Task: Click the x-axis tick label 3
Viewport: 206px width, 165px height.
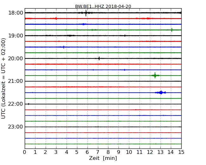Action: [x=56, y=152]
